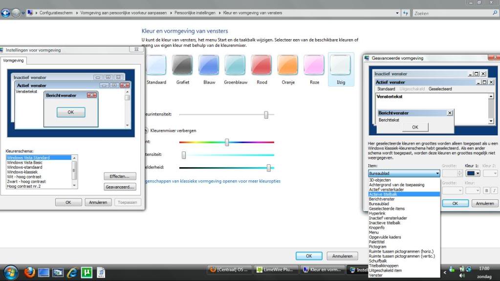Select the Groenblauw color tile
500x281 pixels.
pyautogui.click(x=235, y=65)
